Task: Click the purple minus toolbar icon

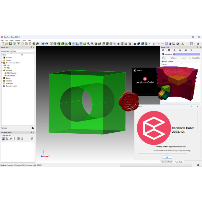Action: 163,44
